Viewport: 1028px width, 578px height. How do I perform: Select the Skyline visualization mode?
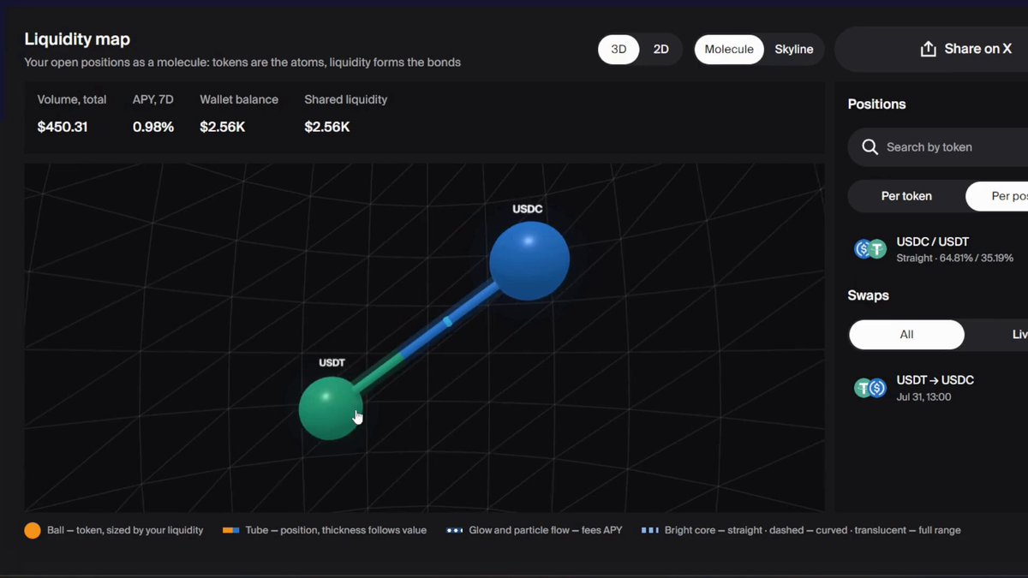pos(794,50)
